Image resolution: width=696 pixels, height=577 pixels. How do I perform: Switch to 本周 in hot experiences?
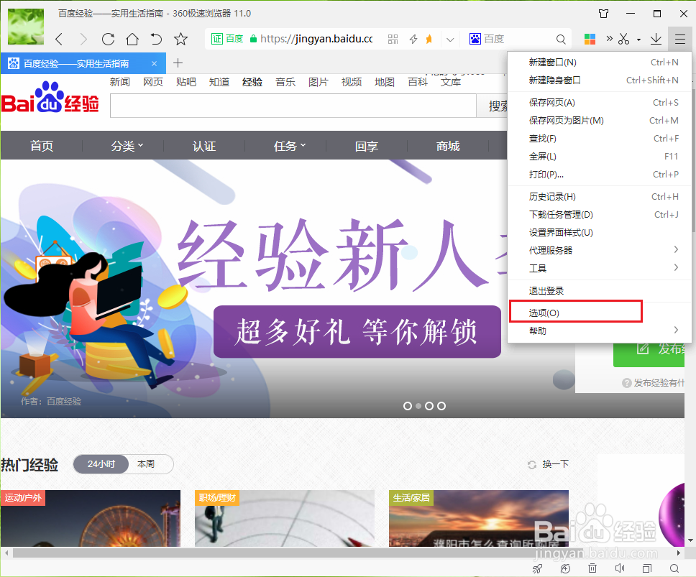147,463
